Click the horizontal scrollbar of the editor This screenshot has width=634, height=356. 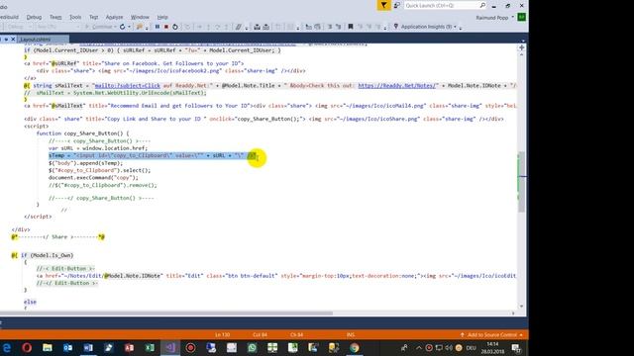pyautogui.click(x=165, y=313)
